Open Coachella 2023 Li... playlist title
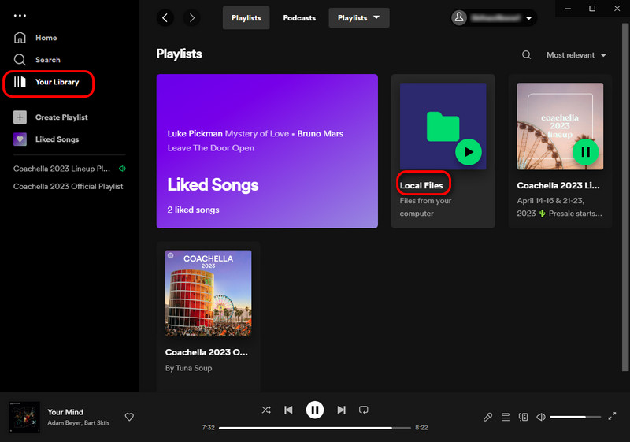The height and width of the screenshot is (442, 630). (558, 186)
